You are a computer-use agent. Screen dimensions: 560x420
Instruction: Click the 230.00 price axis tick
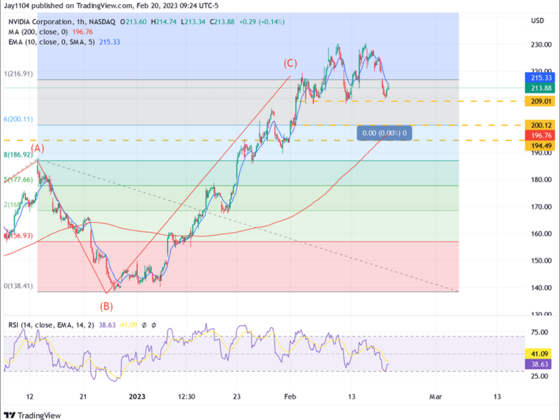pos(541,45)
